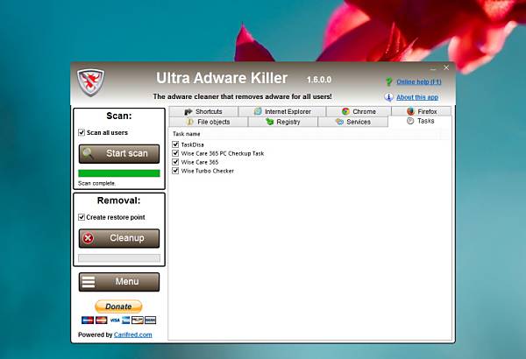Click the 1.6.0.0 version number
526x359 pixels.
pos(319,80)
